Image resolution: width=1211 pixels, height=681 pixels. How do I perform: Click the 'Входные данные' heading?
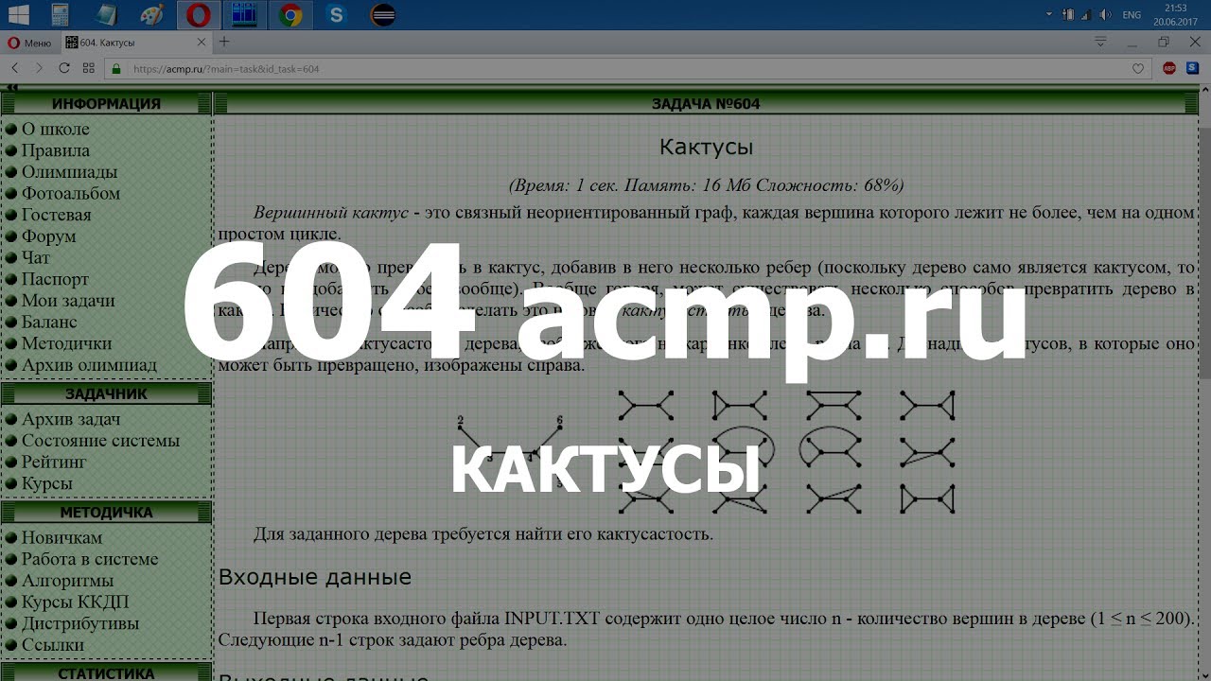[315, 577]
